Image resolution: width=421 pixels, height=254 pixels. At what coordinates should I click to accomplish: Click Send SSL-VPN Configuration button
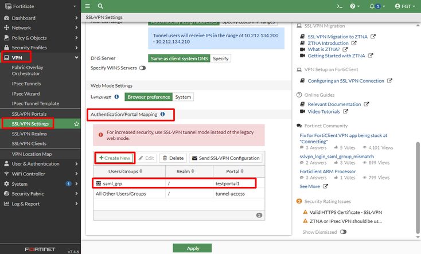(225, 158)
